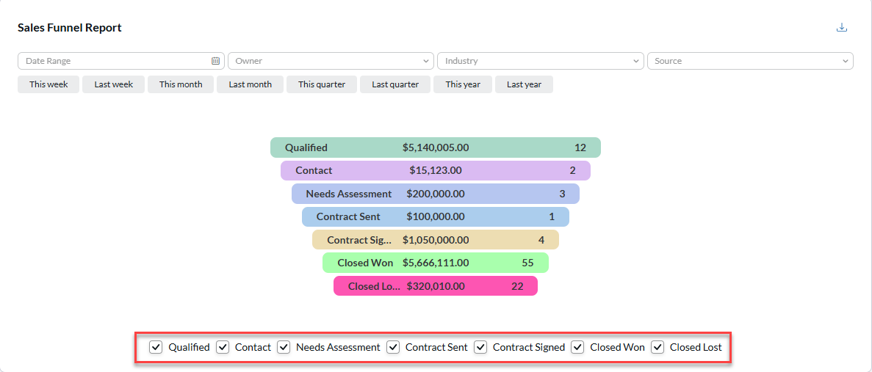This screenshot has width=872, height=372.
Task: Toggle the Contact stage checkbox
Action: (x=223, y=347)
